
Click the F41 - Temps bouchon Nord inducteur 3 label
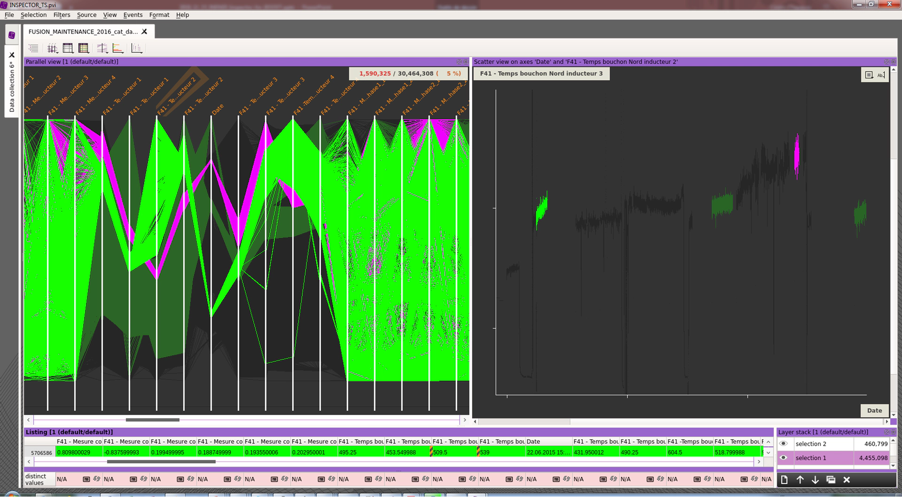541,74
